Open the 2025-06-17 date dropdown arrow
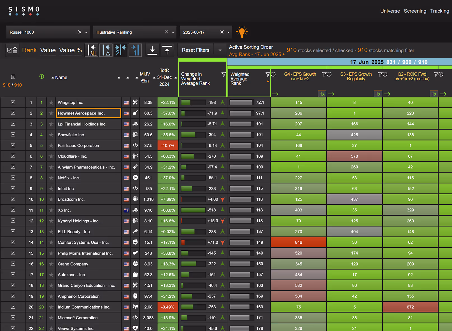Viewport: 452px width, 331px height. 229,32
